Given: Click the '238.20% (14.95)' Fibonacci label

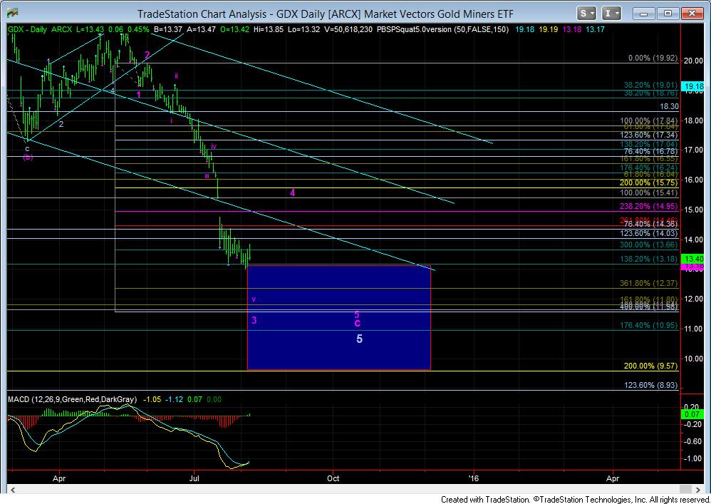Looking at the screenshot, I should click(x=649, y=207).
